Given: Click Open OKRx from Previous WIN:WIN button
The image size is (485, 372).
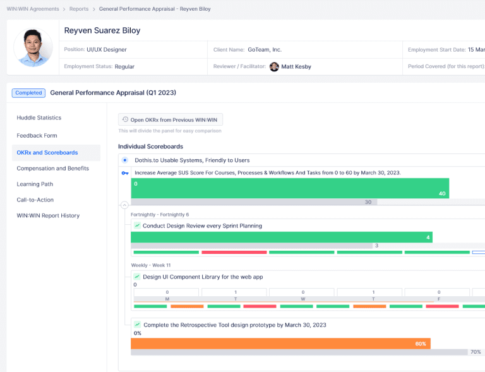Looking at the screenshot, I should 171,119.
